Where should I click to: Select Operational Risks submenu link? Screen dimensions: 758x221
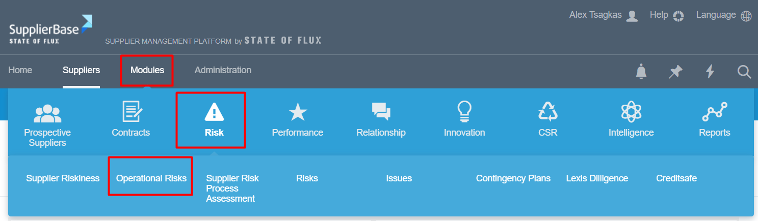tap(151, 178)
